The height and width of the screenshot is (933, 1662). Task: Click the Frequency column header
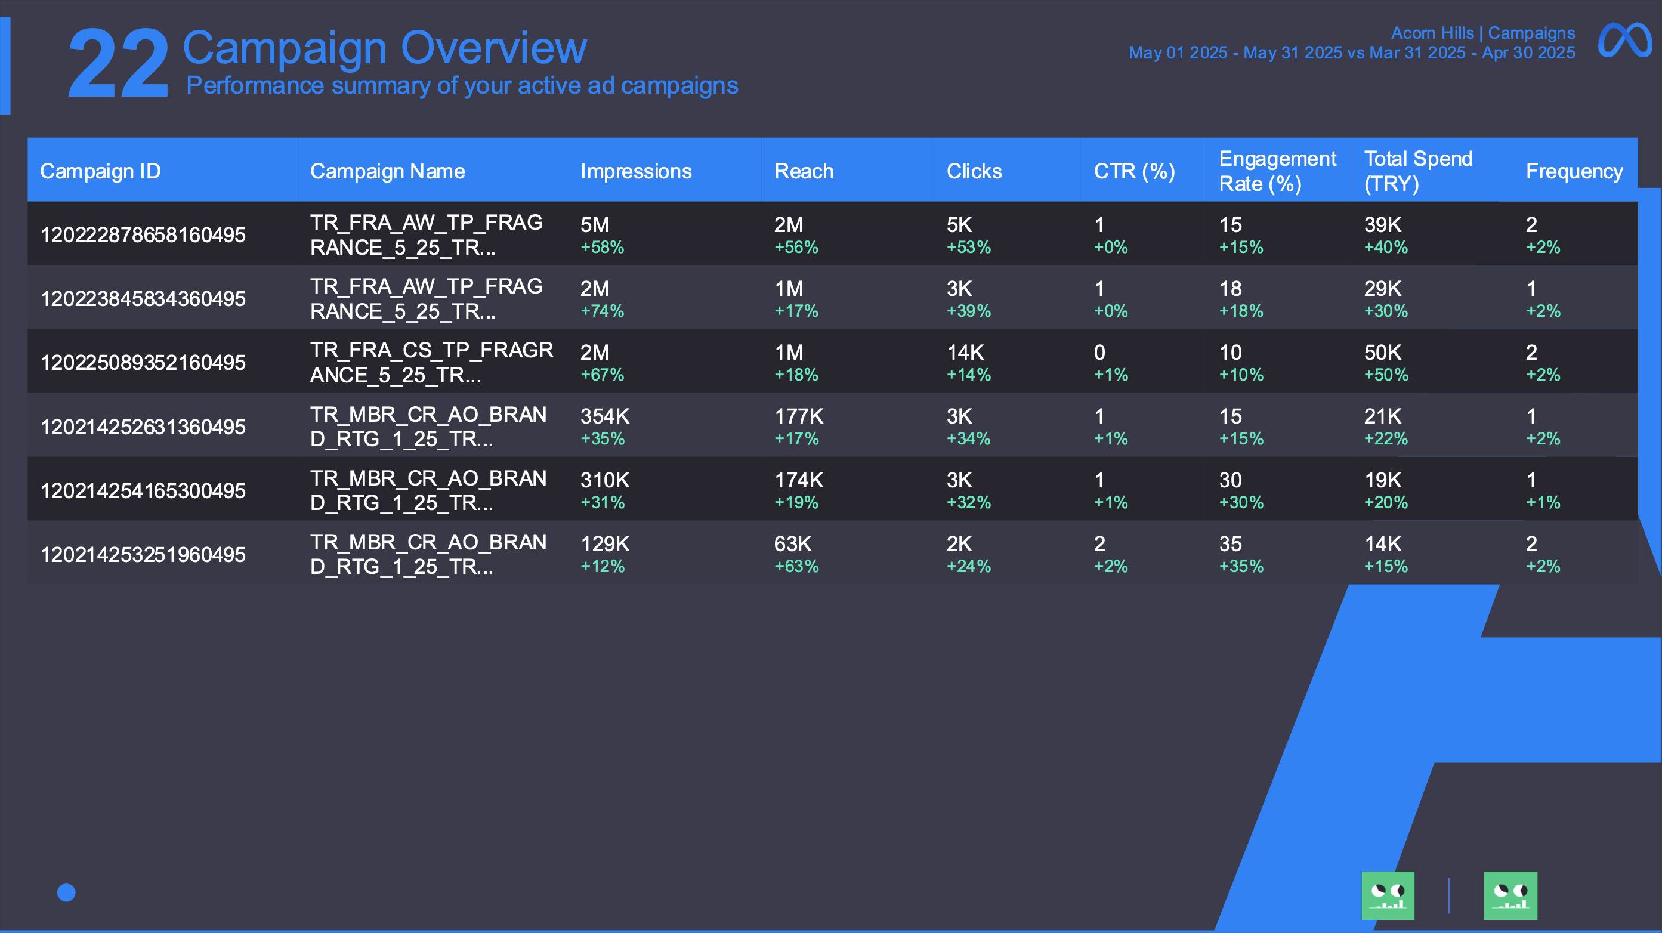tap(1574, 171)
